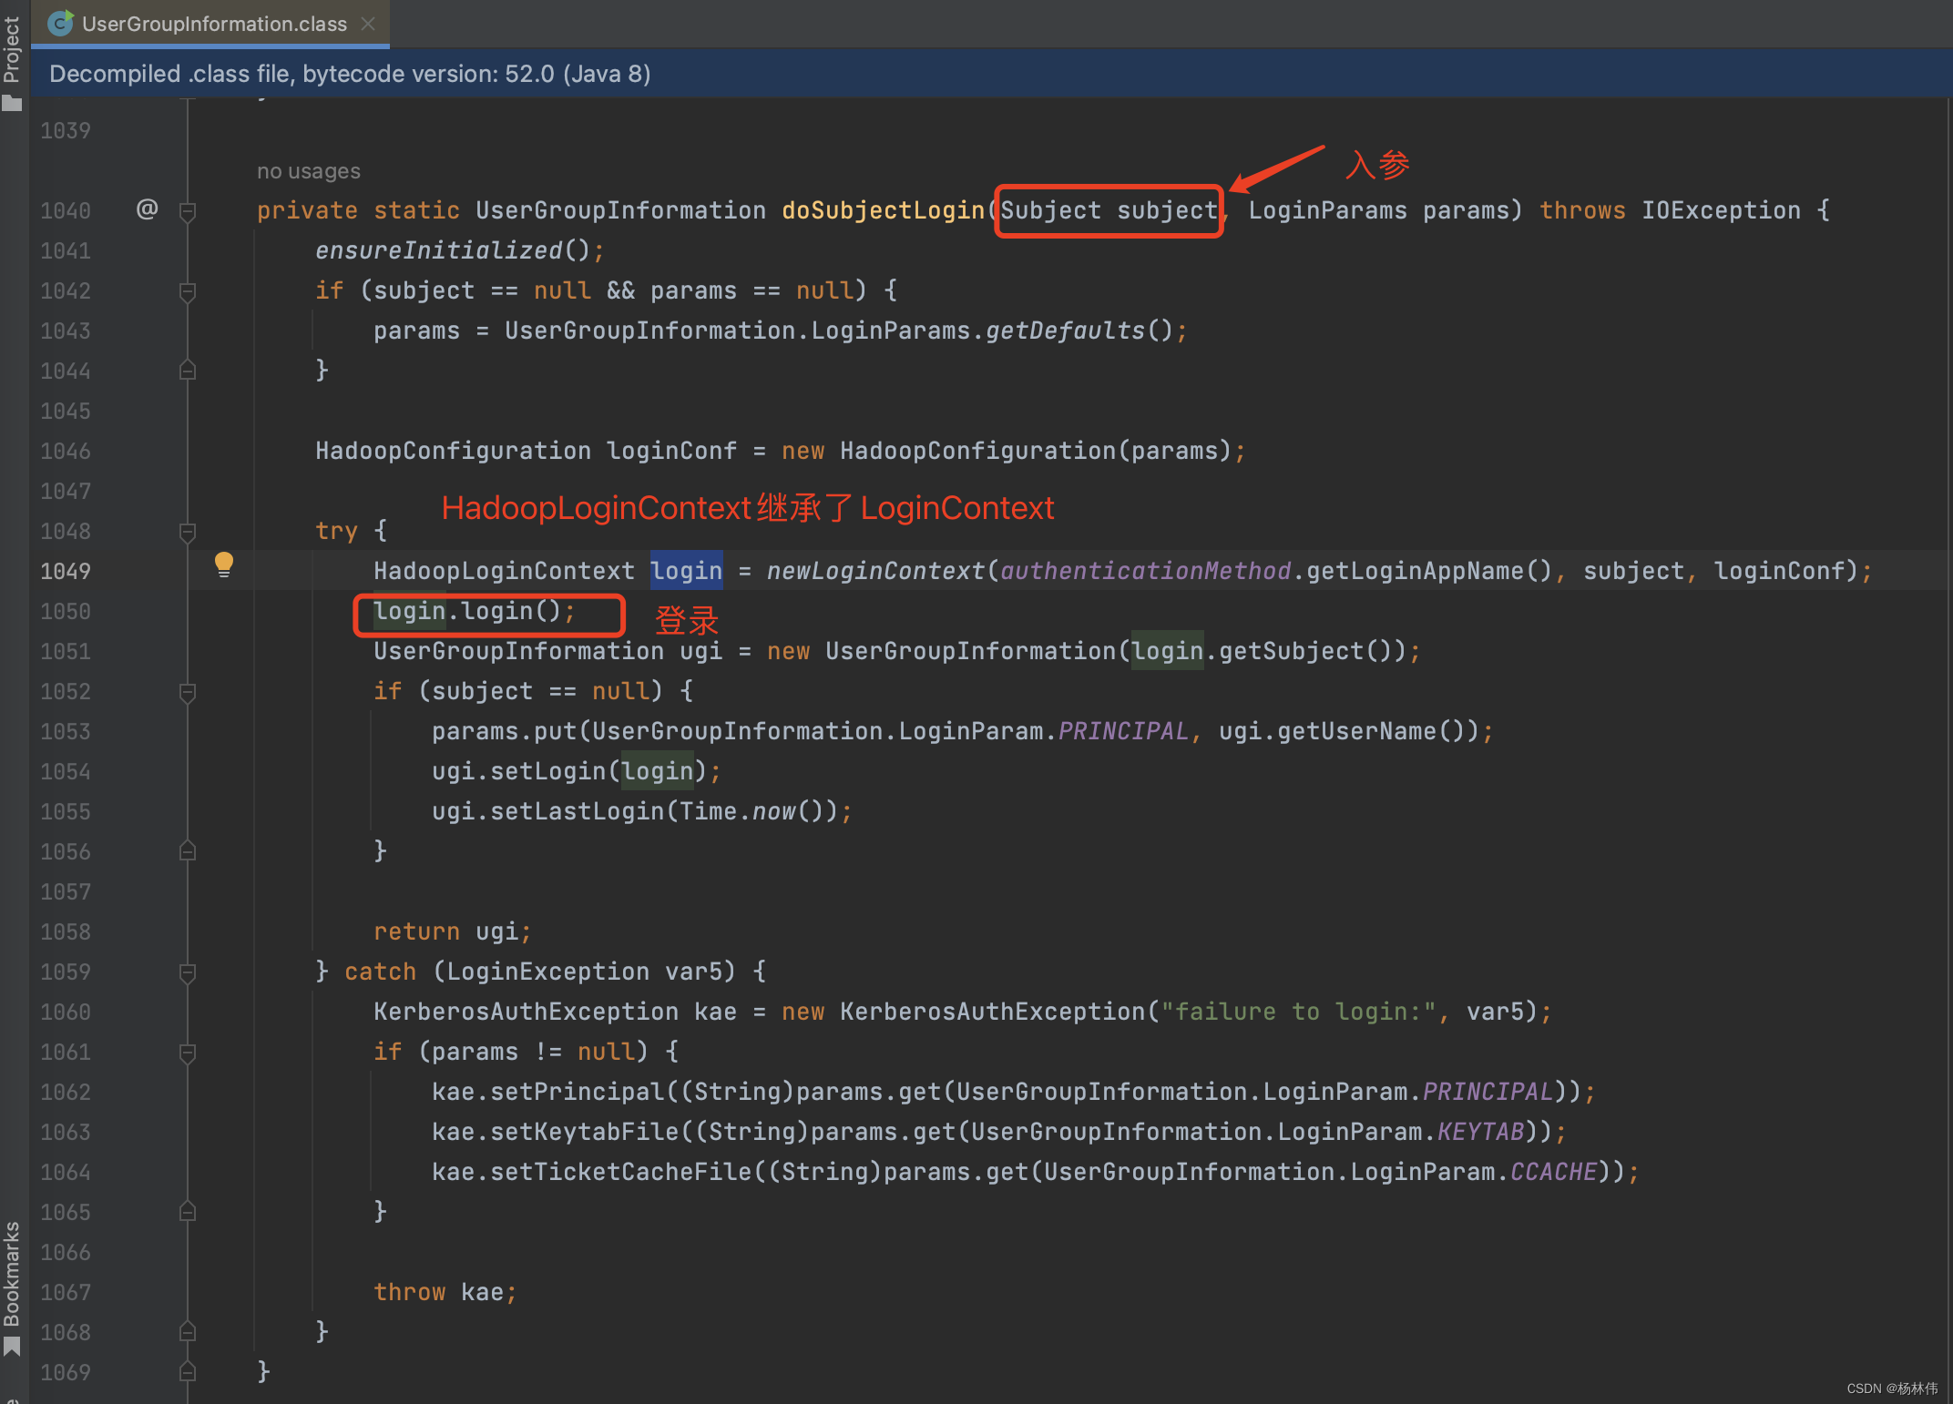Click the getDefaults method call
The image size is (1953, 1404).
tap(1064, 331)
